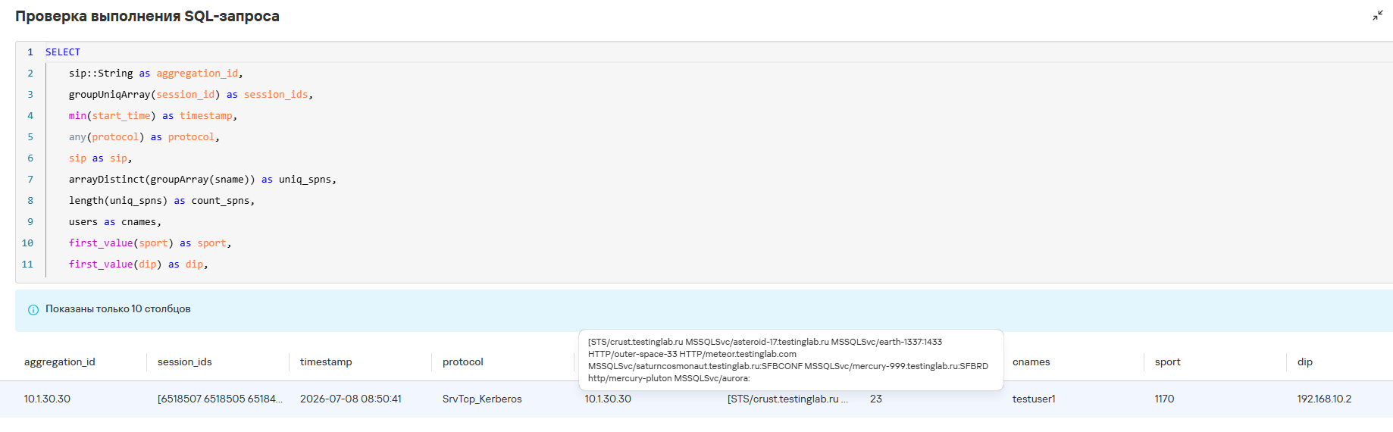Click first_value(dip) on line 11
The width and height of the screenshot is (1393, 432).
coord(115,265)
